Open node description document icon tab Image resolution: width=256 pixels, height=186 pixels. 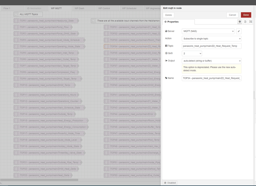245,21
